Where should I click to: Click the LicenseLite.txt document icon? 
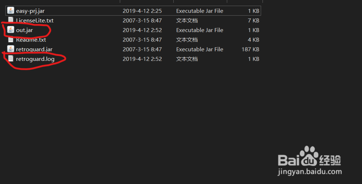click(x=11, y=21)
